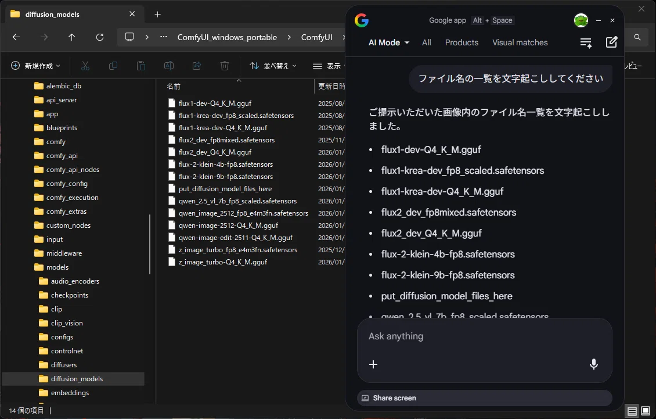
Task: Open the AI Mode history icon
Action: pyautogui.click(x=586, y=43)
